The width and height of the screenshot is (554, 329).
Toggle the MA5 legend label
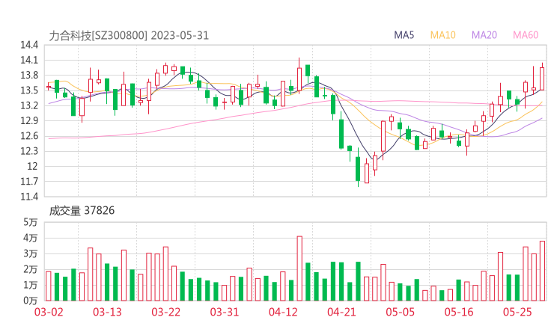coord(404,35)
